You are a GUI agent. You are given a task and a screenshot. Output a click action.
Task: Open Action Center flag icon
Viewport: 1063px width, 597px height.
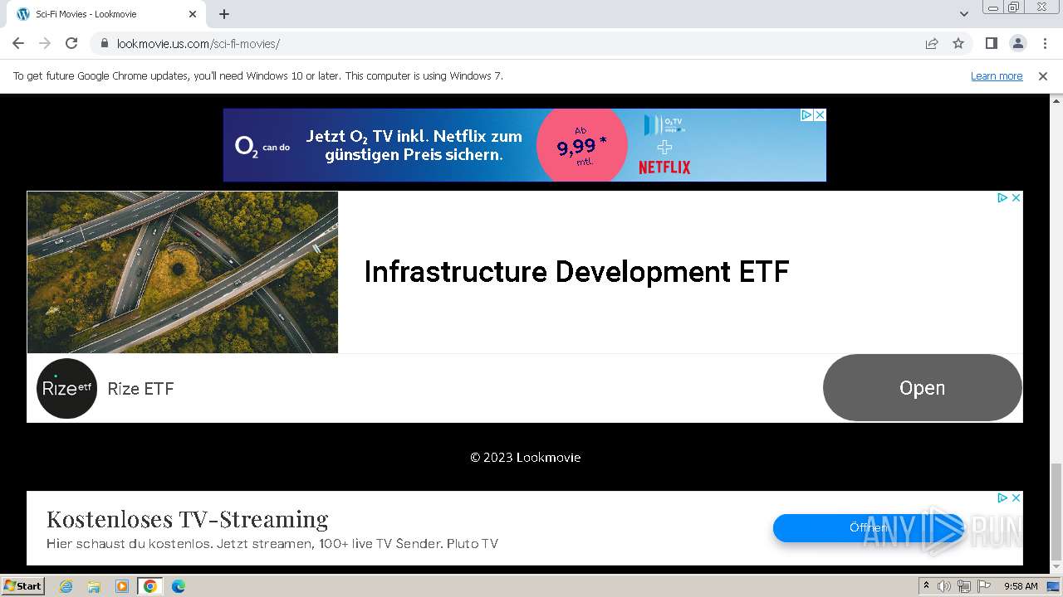tap(984, 586)
